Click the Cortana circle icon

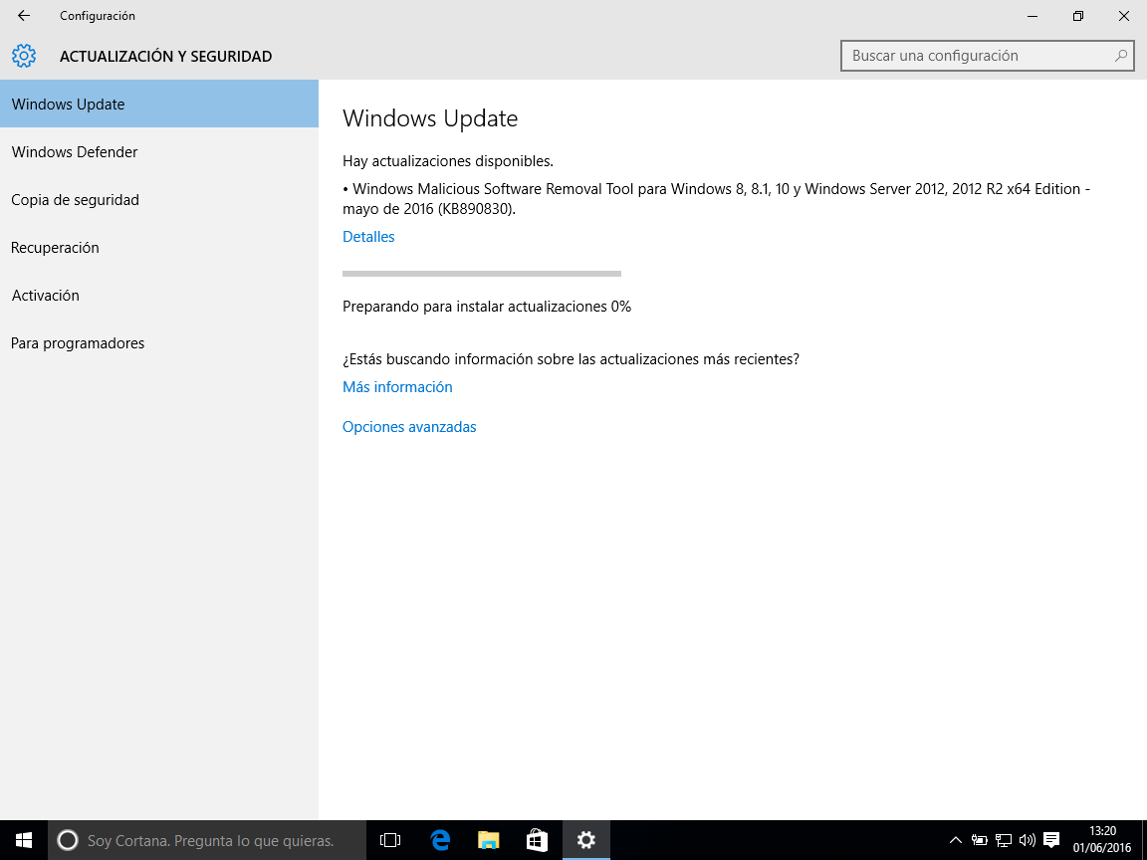coord(68,840)
